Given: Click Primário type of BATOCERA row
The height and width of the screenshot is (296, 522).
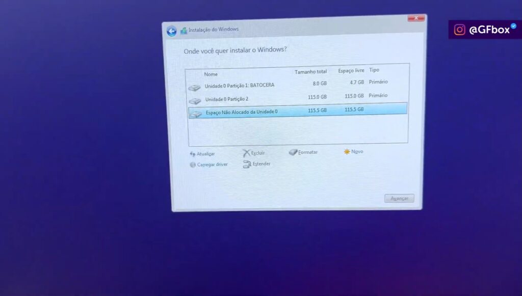Looking at the screenshot, I should 378,82.
